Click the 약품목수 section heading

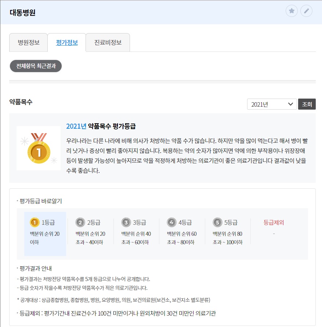[21, 102]
